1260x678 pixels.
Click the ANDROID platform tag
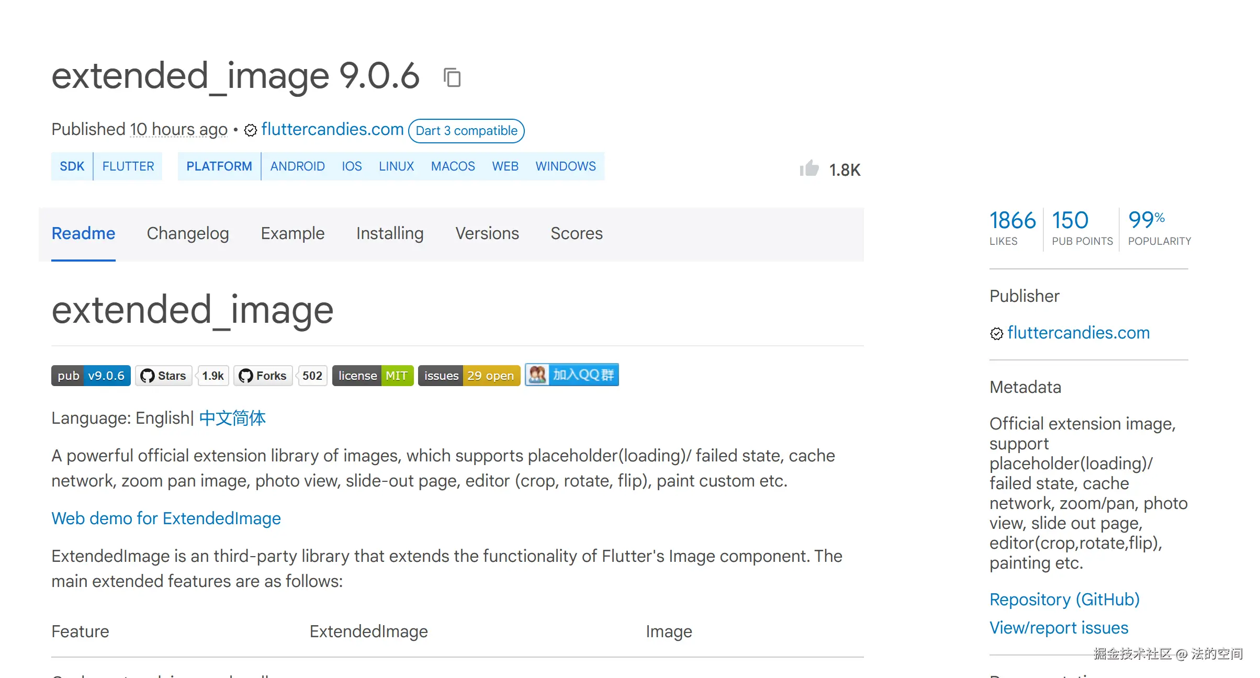pos(297,166)
